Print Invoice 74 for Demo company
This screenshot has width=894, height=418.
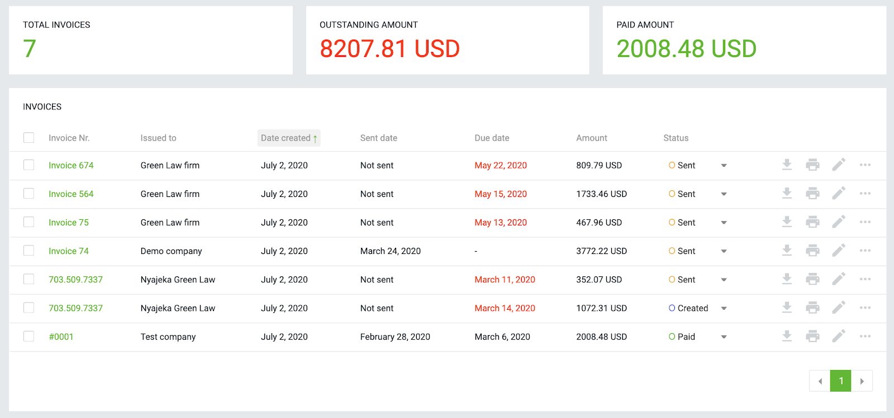[812, 251]
